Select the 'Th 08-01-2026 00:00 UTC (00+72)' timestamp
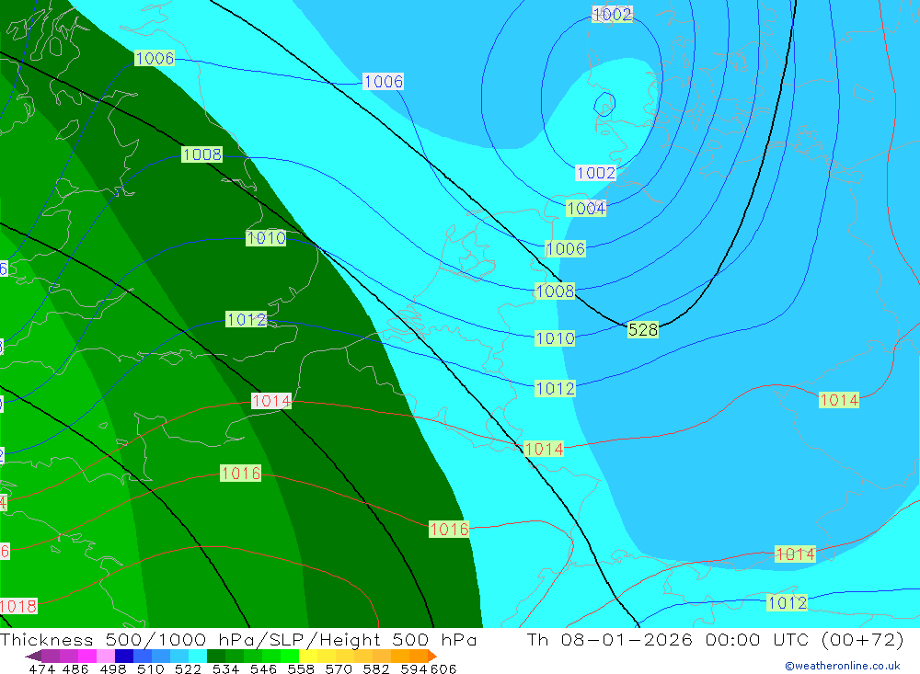The width and height of the screenshot is (920, 674). click(715, 639)
